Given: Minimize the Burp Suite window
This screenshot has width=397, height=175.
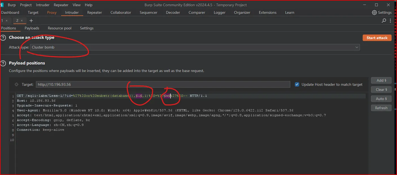Looking at the screenshot, I should tap(365, 5).
